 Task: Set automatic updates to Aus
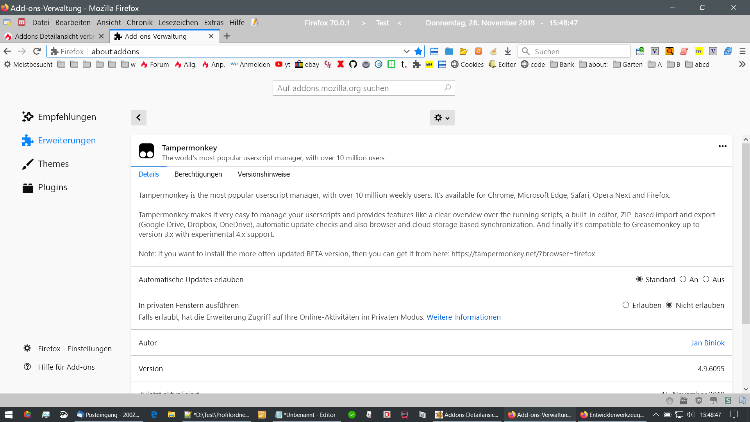706,279
